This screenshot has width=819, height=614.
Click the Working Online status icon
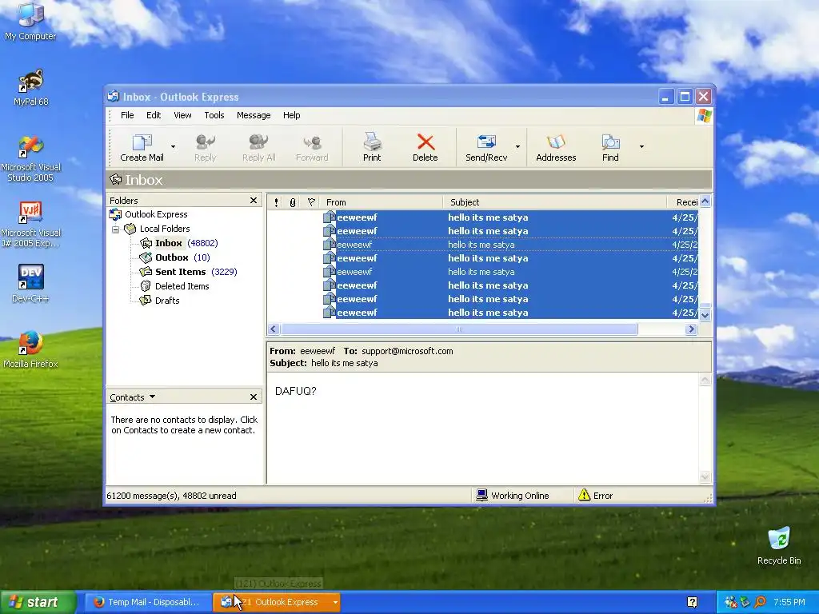point(481,495)
